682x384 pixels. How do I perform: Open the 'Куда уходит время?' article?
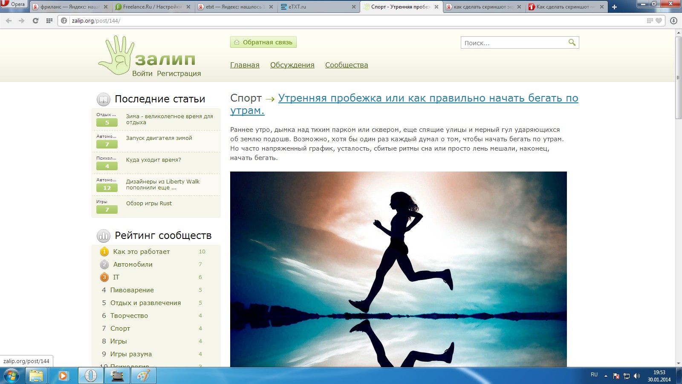pos(153,160)
